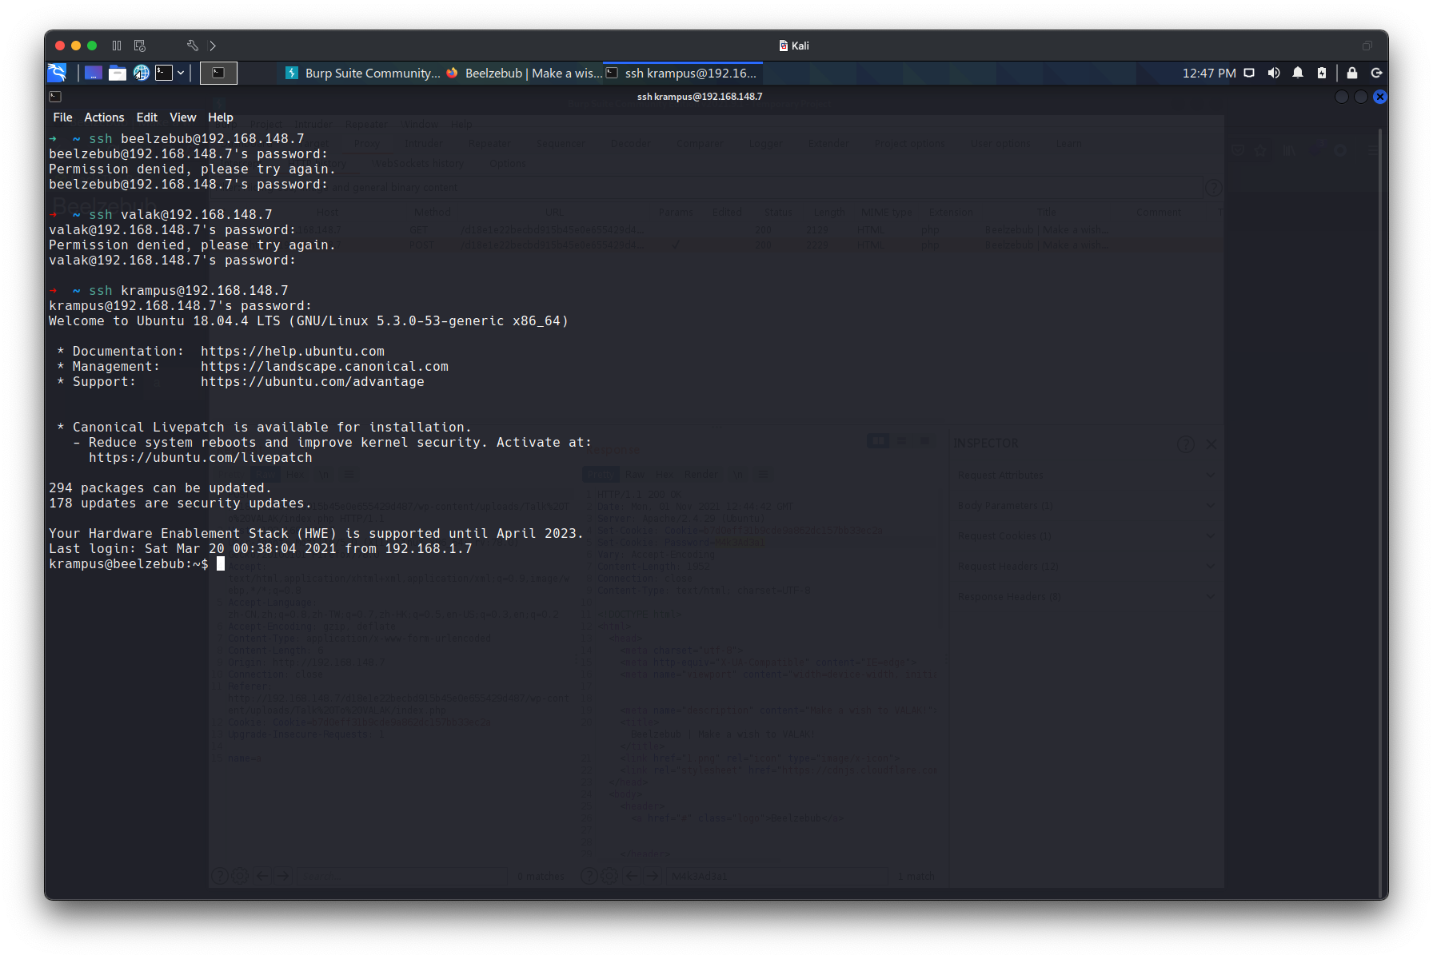This screenshot has height=959, width=1433.
Task: Open the File menu in the terminal
Action: 62,117
